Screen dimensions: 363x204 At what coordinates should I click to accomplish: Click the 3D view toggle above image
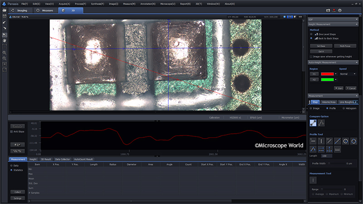click(x=300, y=17)
